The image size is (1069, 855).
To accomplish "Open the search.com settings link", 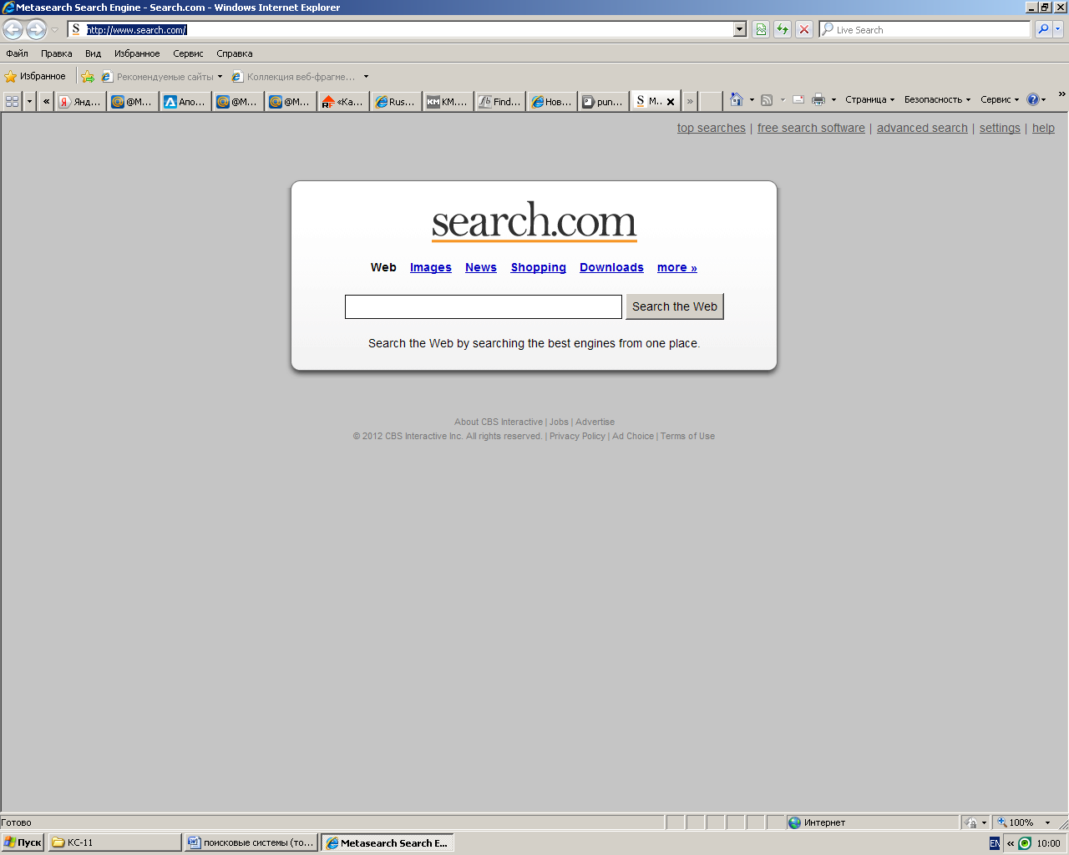I will click(1000, 128).
